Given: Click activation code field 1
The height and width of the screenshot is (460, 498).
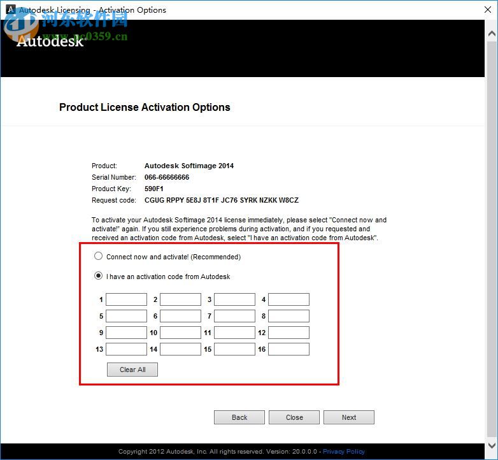Looking at the screenshot, I should 126,299.
